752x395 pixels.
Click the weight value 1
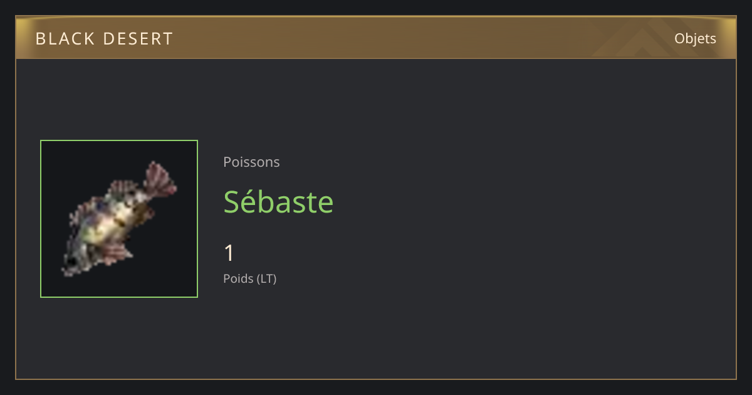[229, 253]
